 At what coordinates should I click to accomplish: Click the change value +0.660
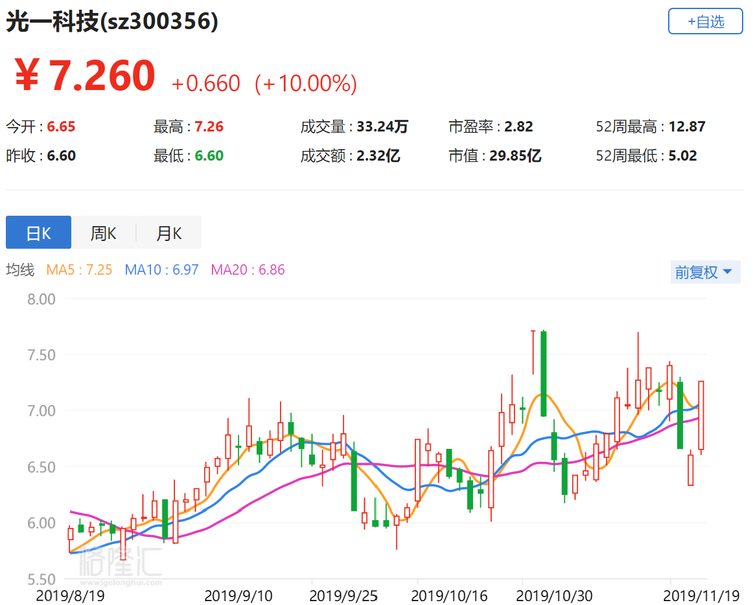pyautogui.click(x=206, y=84)
